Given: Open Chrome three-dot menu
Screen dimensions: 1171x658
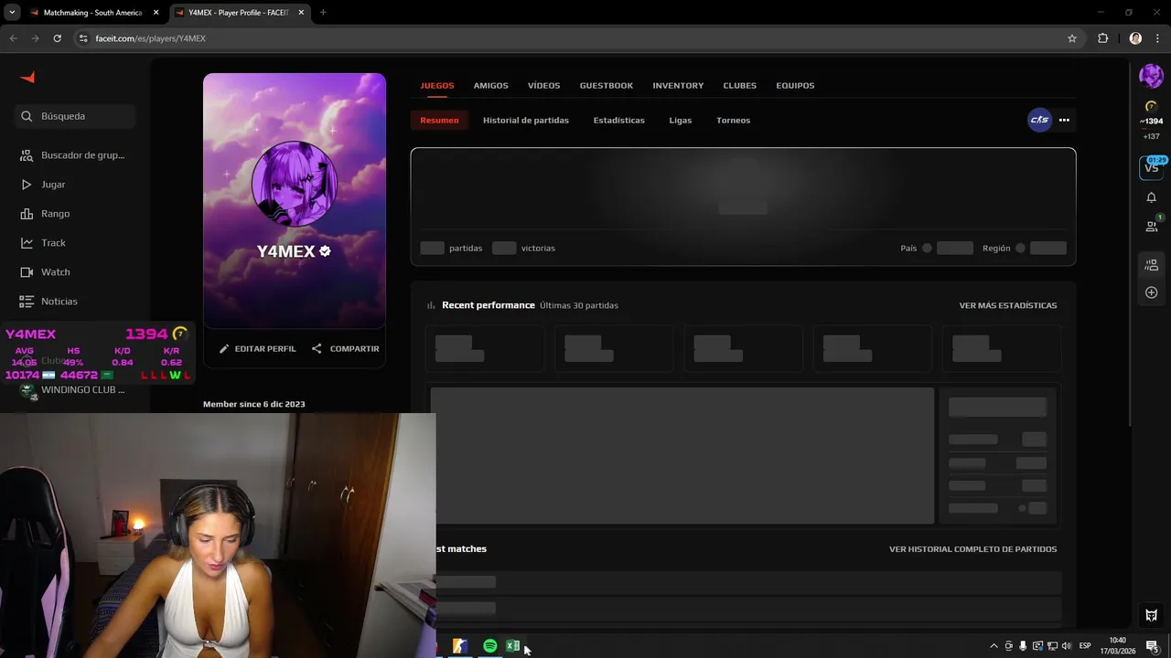Looking at the screenshot, I should [1157, 38].
